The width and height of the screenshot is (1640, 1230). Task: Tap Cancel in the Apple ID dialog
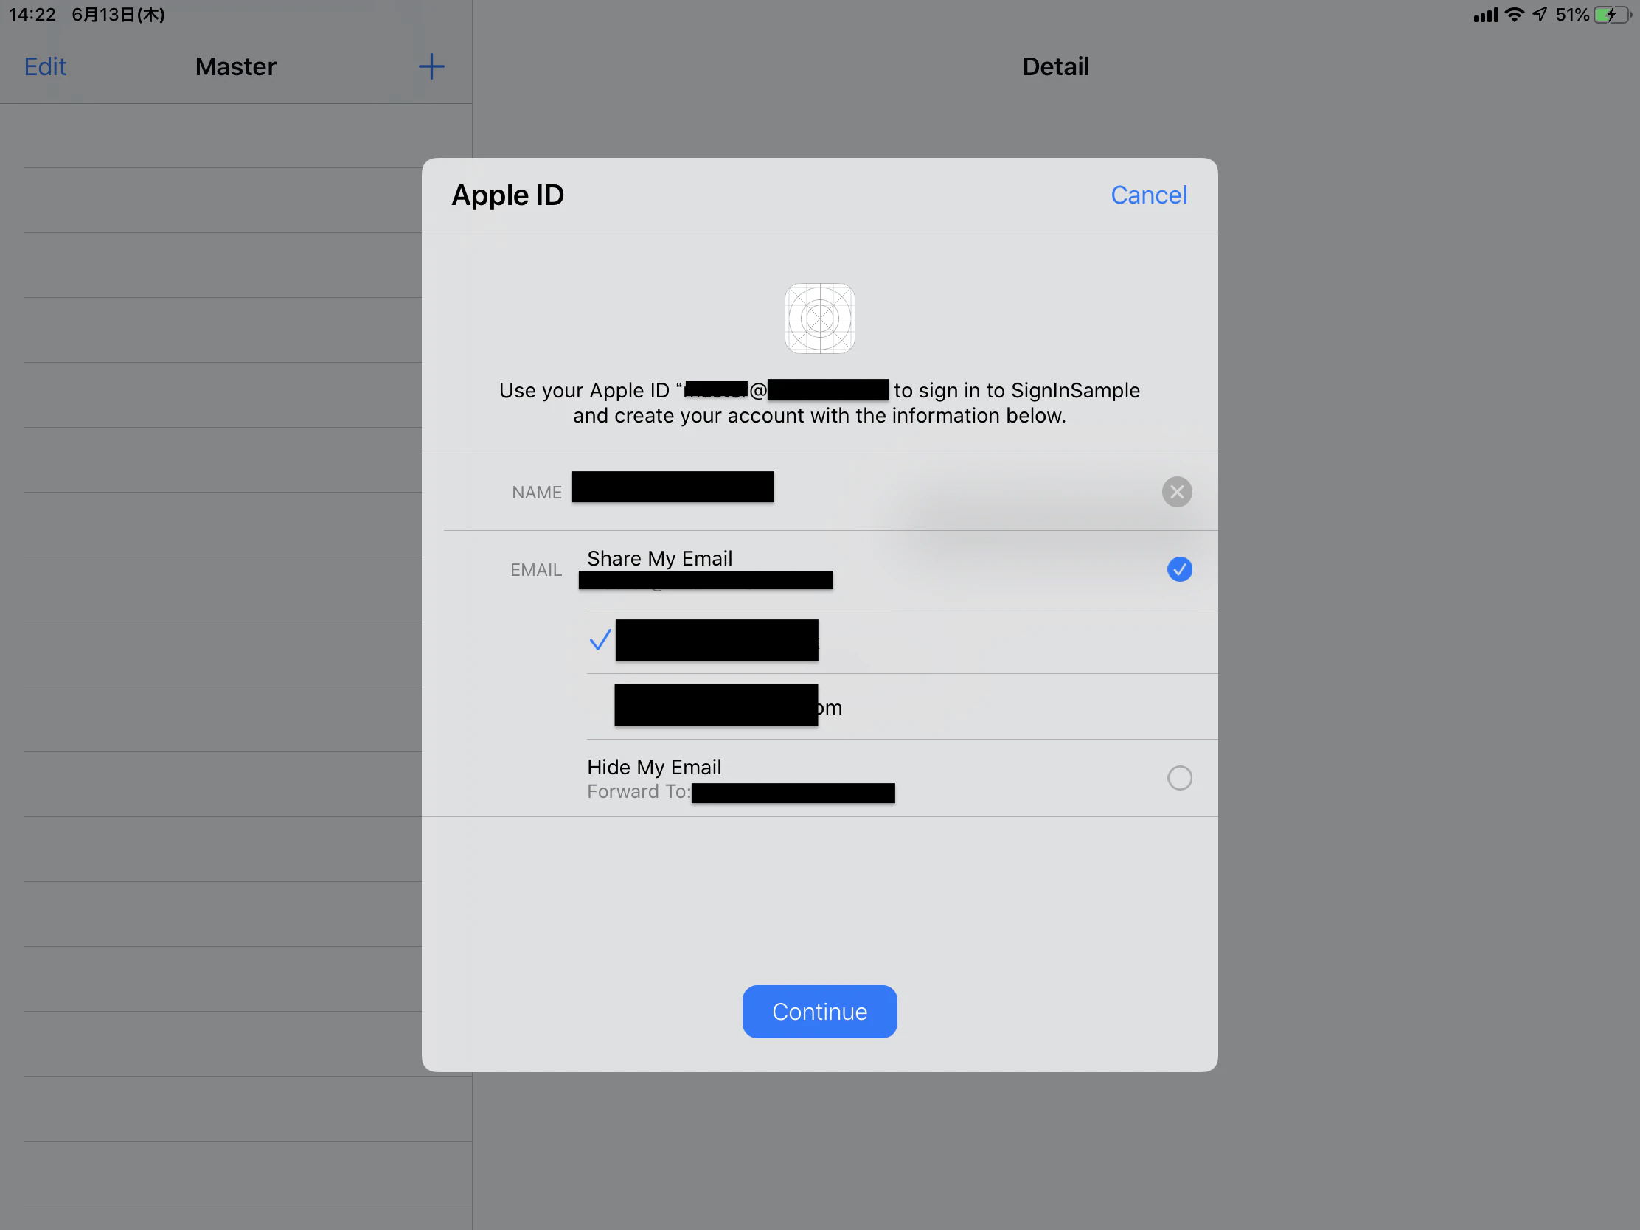[x=1148, y=195]
